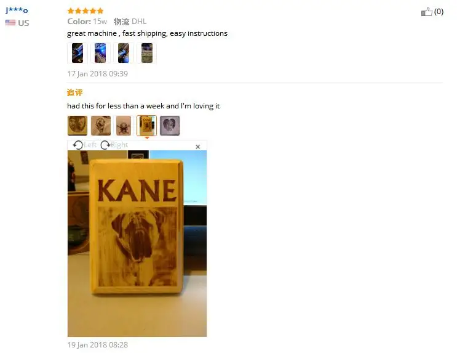This screenshot has height=353, width=457.
Task: Select the KANE plaque thumbnail
Action: pos(146,126)
